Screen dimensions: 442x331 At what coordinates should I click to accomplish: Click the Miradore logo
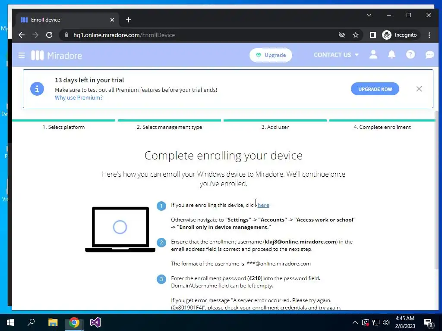pyautogui.click(x=57, y=56)
